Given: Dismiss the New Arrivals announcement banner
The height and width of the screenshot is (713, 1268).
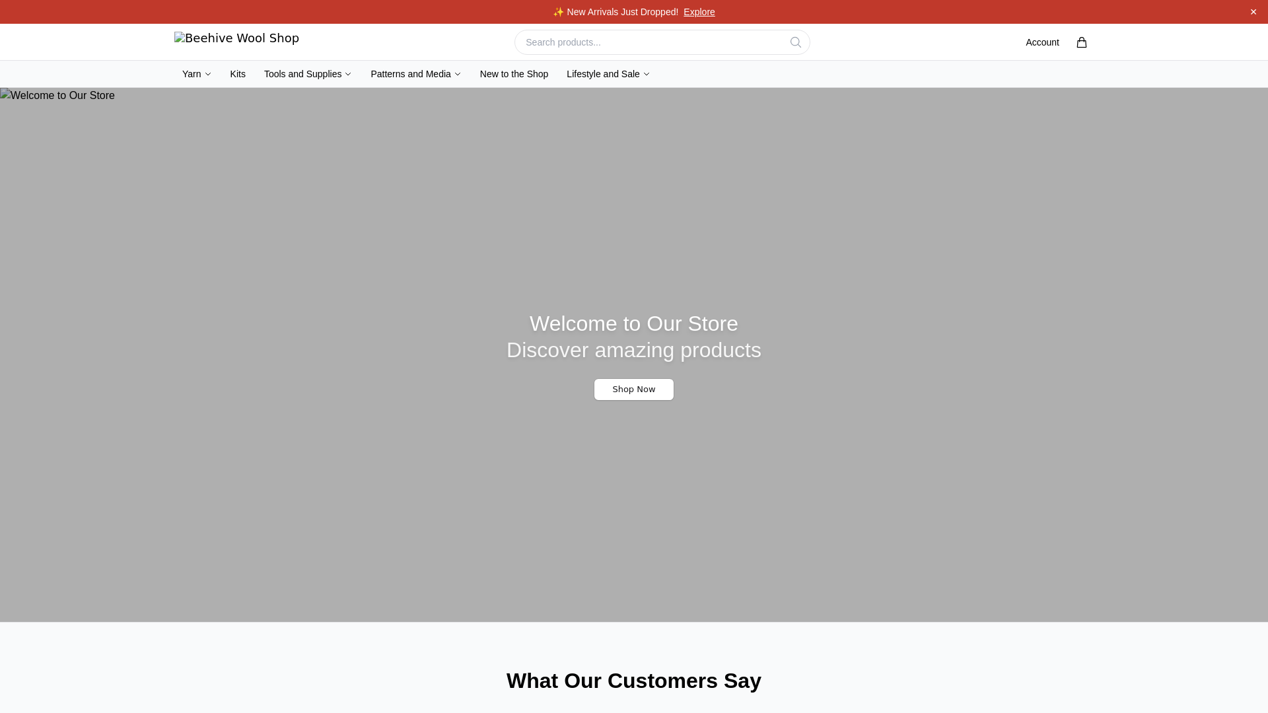Looking at the screenshot, I should (x=1253, y=12).
